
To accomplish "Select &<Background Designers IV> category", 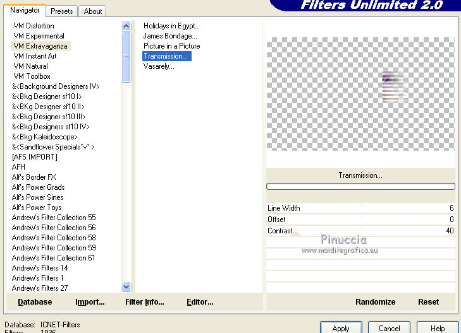I will pos(56,86).
